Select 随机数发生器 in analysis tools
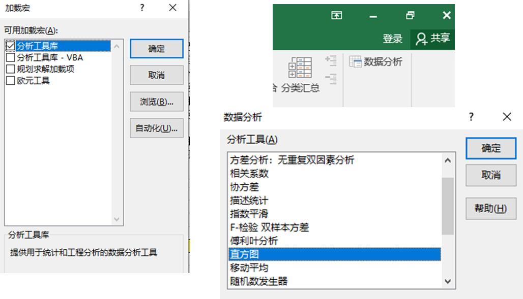The width and height of the screenshot is (523, 299). tap(335, 281)
